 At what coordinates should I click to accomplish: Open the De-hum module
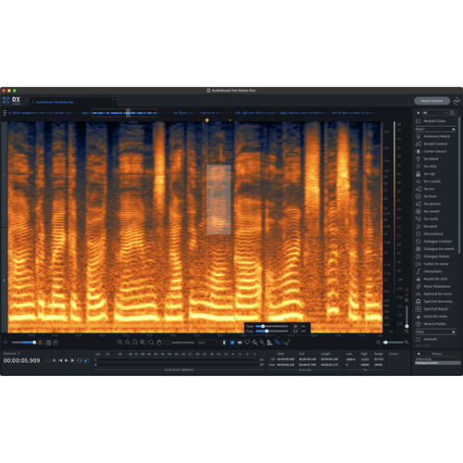coord(430,196)
